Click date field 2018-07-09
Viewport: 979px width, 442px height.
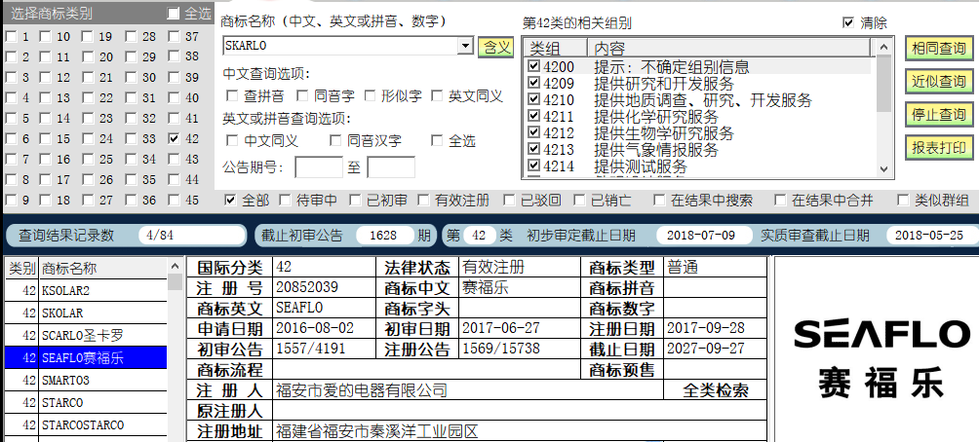pyautogui.click(x=704, y=235)
